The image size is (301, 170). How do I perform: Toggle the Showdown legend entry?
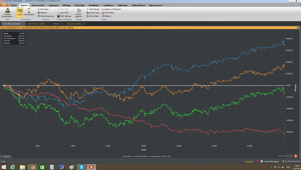click(x=155, y=156)
